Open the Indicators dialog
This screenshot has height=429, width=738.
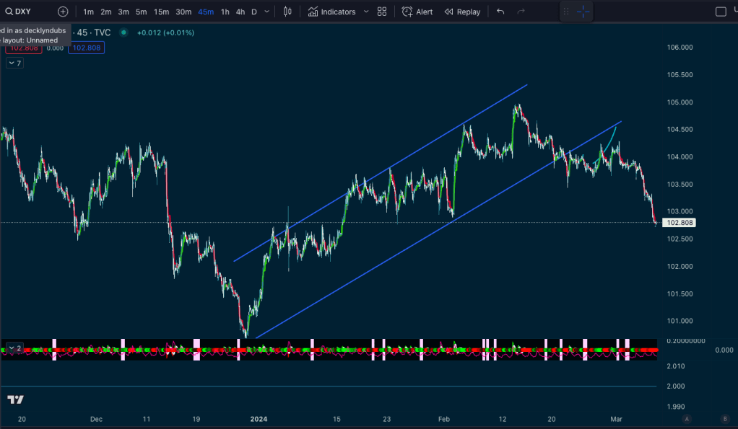(x=331, y=12)
